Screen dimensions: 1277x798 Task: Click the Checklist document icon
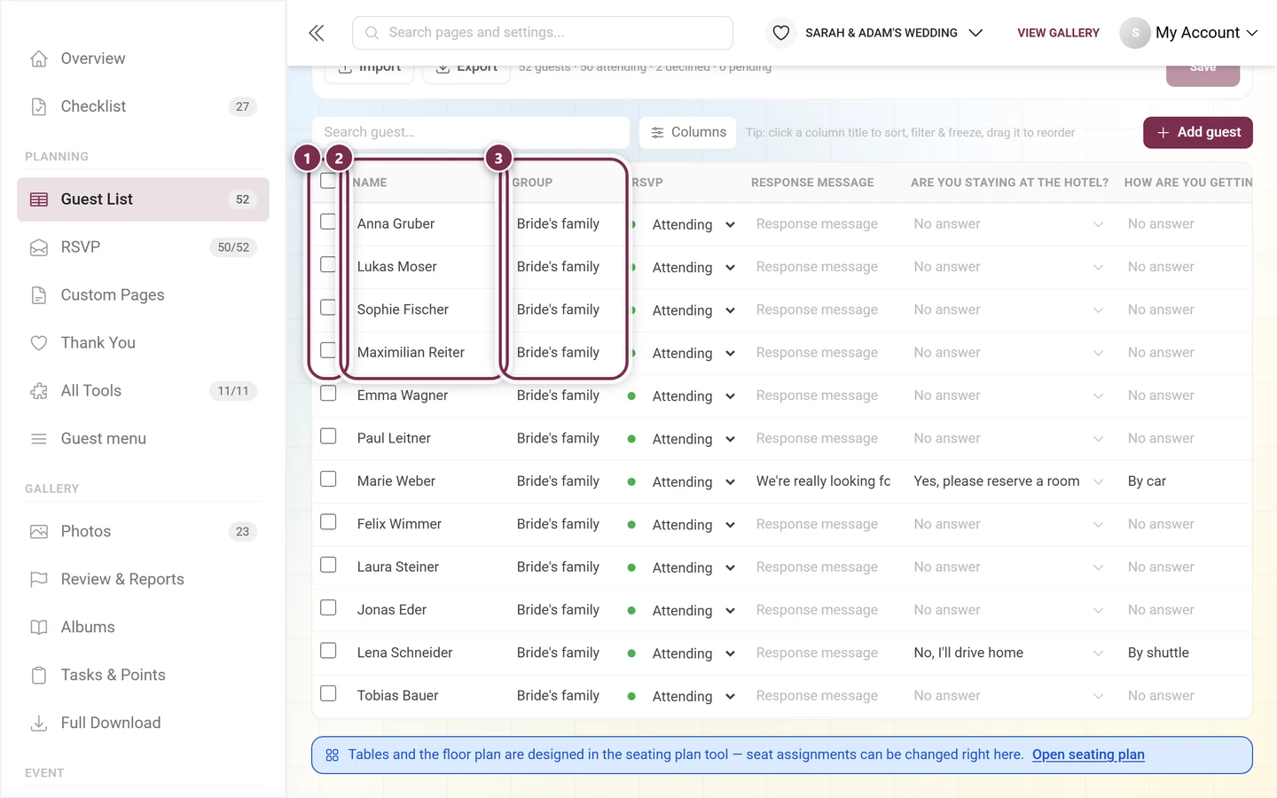pos(39,106)
